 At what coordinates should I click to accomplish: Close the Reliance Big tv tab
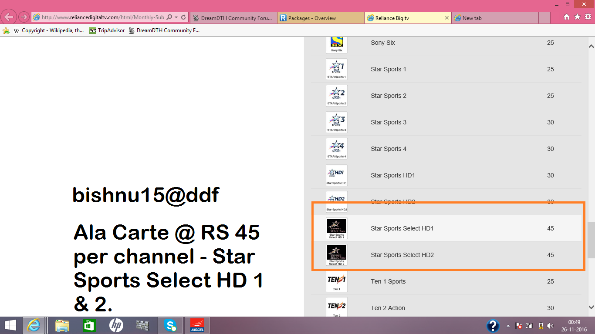click(x=446, y=18)
